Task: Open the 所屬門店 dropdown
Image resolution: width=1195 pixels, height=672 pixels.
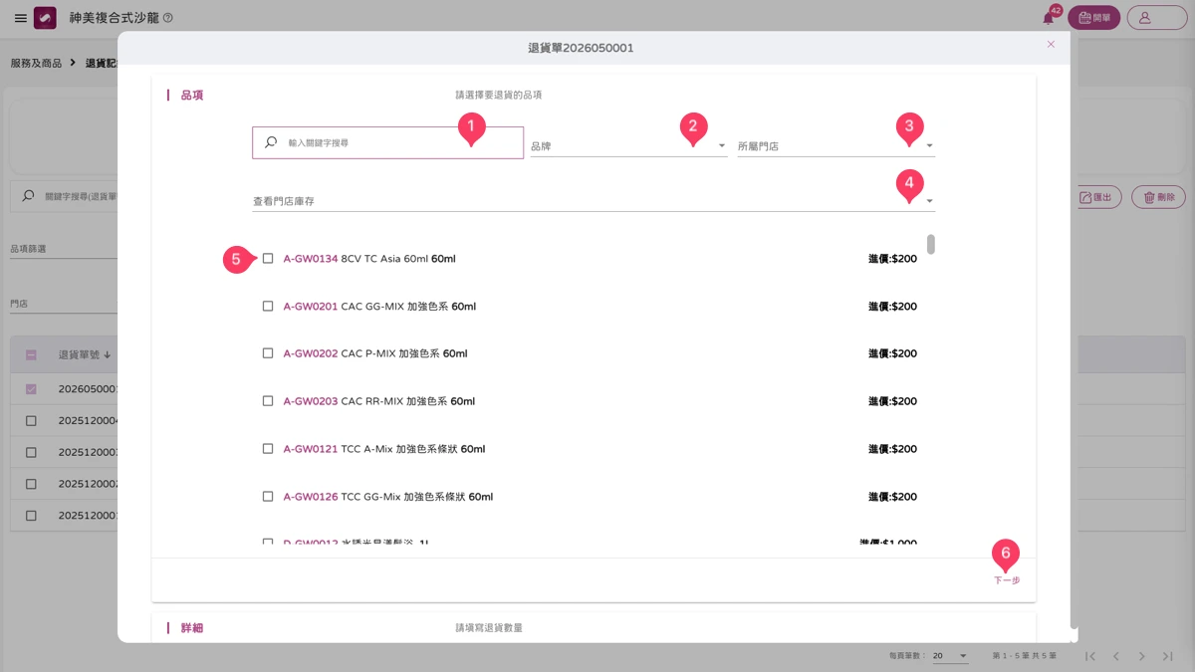Action: pyautogui.click(x=836, y=145)
